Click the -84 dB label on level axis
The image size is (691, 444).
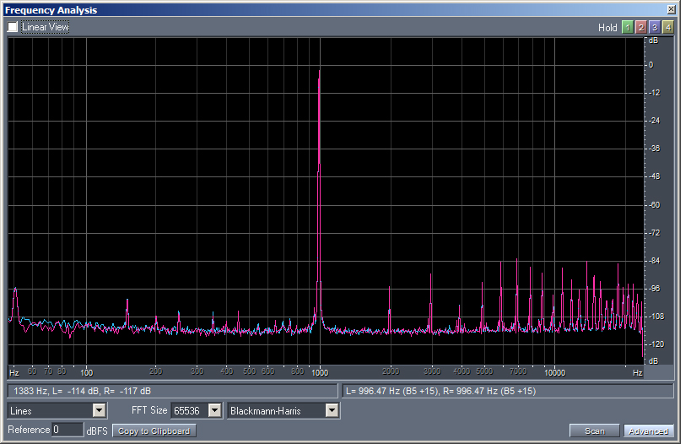coord(655,261)
